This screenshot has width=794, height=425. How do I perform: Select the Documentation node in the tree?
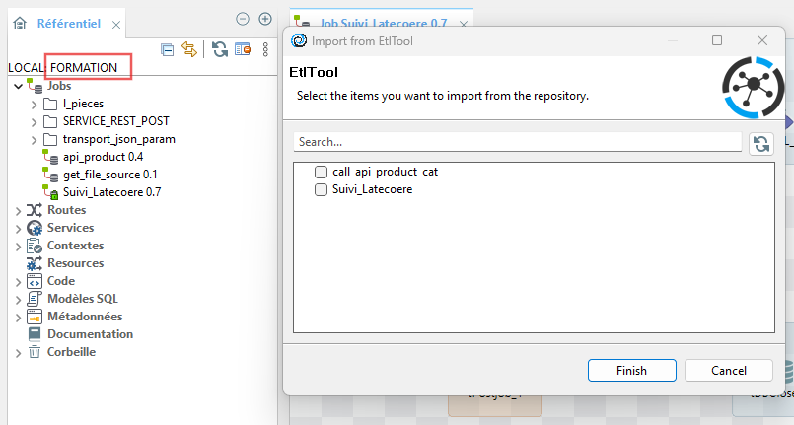[90, 334]
